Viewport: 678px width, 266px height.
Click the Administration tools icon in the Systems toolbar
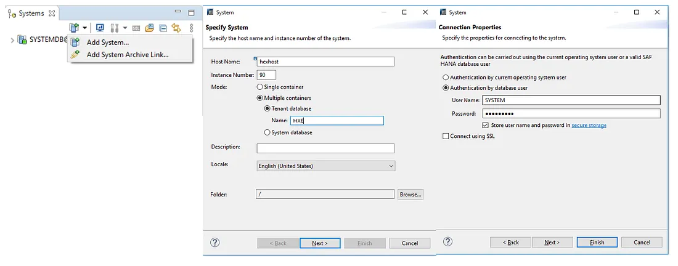point(115,28)
